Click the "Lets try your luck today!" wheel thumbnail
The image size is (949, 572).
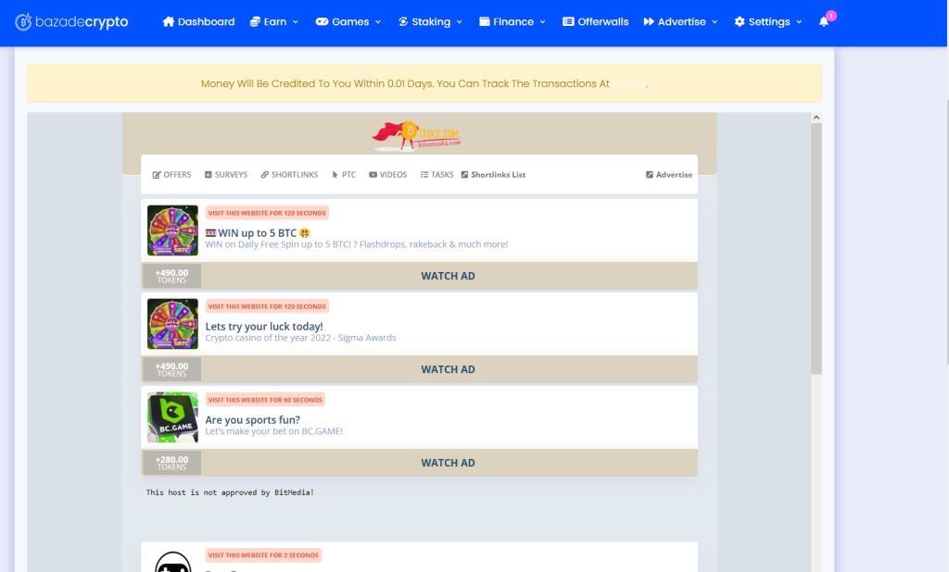(172, 324)
